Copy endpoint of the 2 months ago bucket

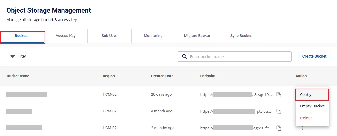pos(279,128)
